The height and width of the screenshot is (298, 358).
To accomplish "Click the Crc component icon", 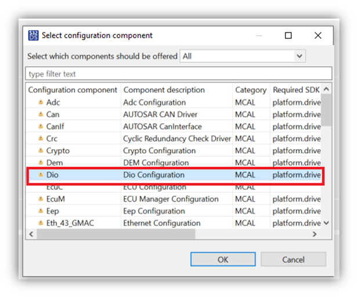I will tap(41, 139).
